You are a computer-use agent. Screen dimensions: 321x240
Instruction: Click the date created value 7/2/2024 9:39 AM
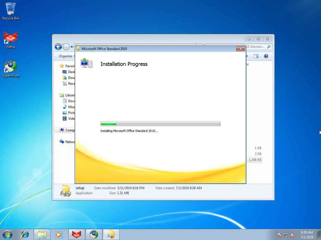tap(189, 188)
